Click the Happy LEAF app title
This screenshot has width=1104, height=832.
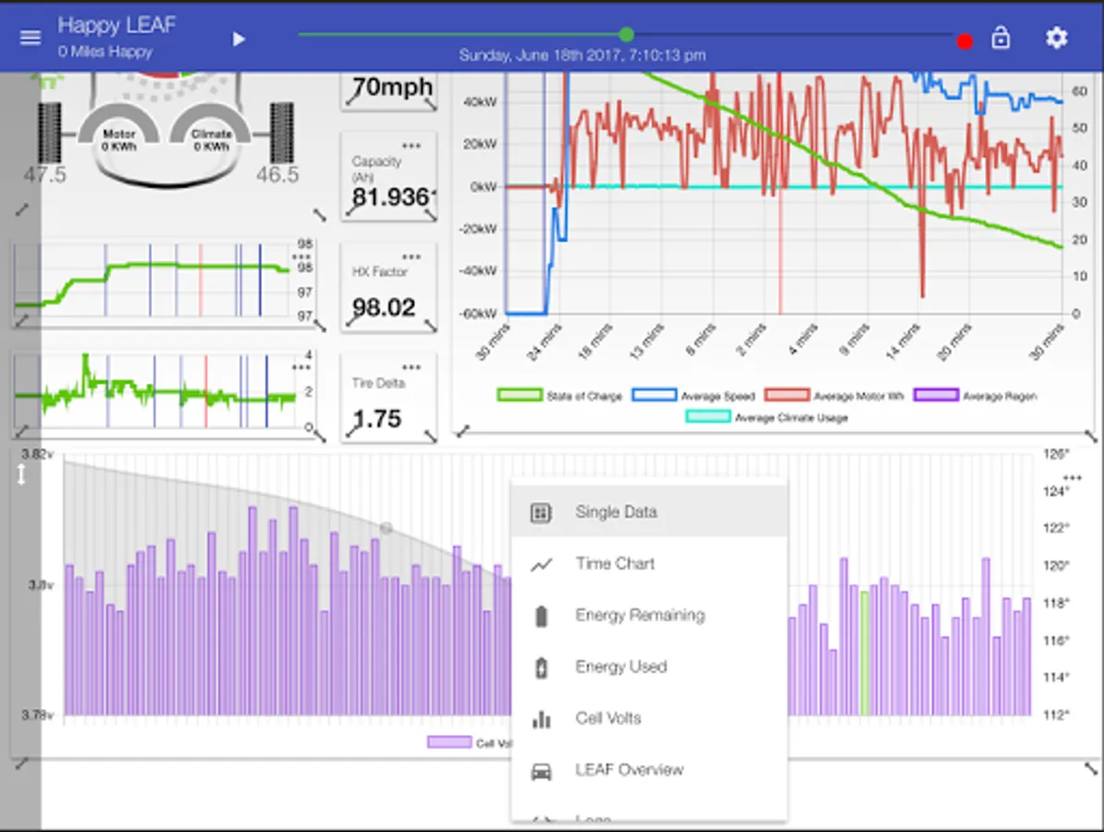(x=117, y=25)
